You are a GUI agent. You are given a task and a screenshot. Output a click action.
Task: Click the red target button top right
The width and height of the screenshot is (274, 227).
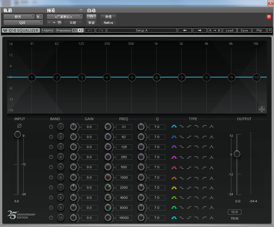269,17
